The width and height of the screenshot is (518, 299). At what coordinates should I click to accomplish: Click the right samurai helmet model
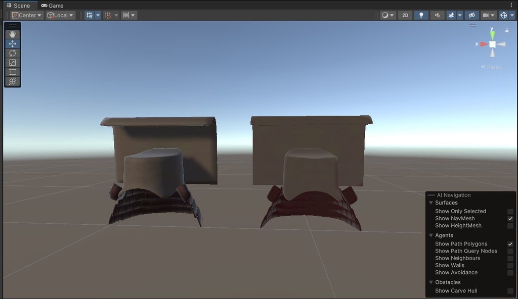[311, 172]
